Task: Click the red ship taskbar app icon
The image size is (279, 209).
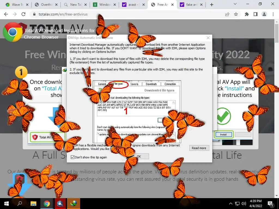Action: [60, 204]
